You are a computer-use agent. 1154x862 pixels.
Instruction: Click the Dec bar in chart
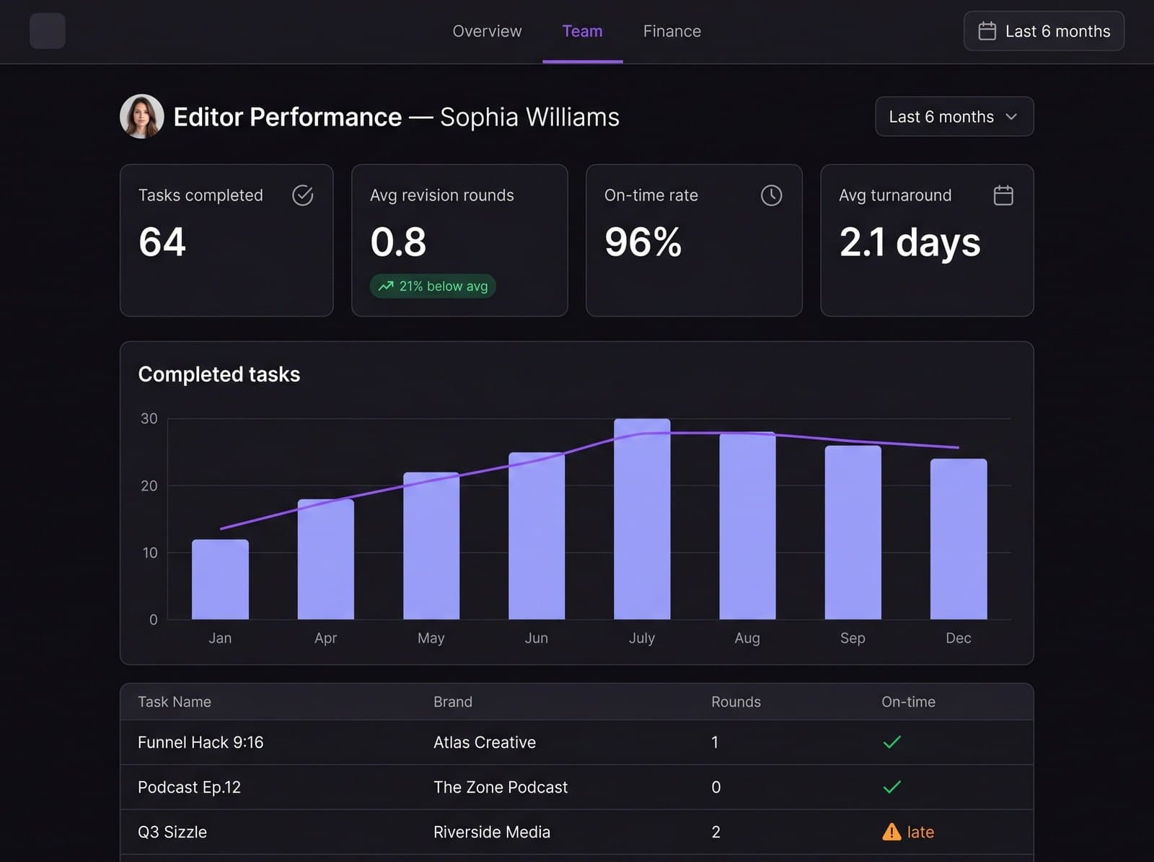[x=959, y=539]
